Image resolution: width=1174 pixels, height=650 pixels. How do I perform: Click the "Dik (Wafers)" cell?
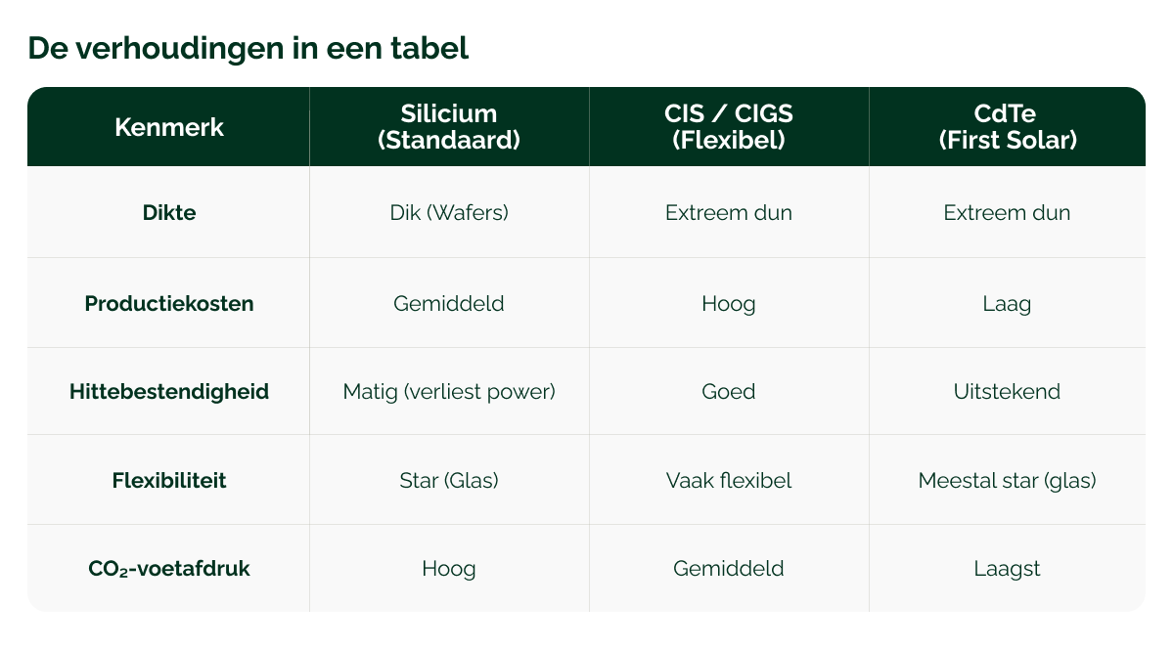pyautogui.click(x=449, y=212)
